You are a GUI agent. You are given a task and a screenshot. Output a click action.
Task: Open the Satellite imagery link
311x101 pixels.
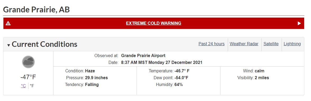point(271,44)
